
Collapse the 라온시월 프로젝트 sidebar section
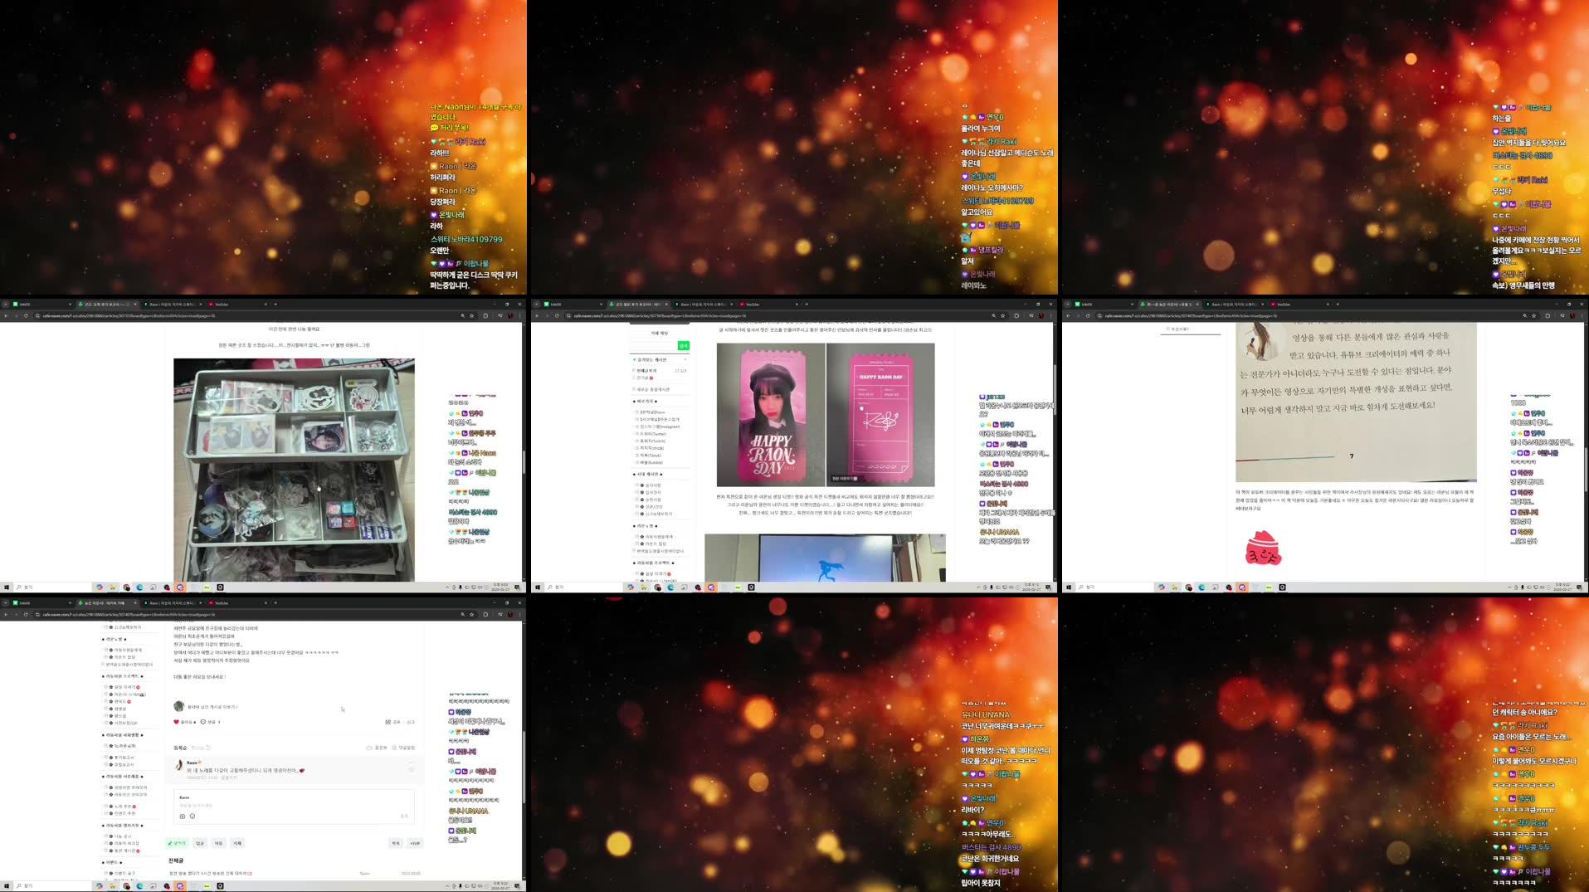coord(124,676)
